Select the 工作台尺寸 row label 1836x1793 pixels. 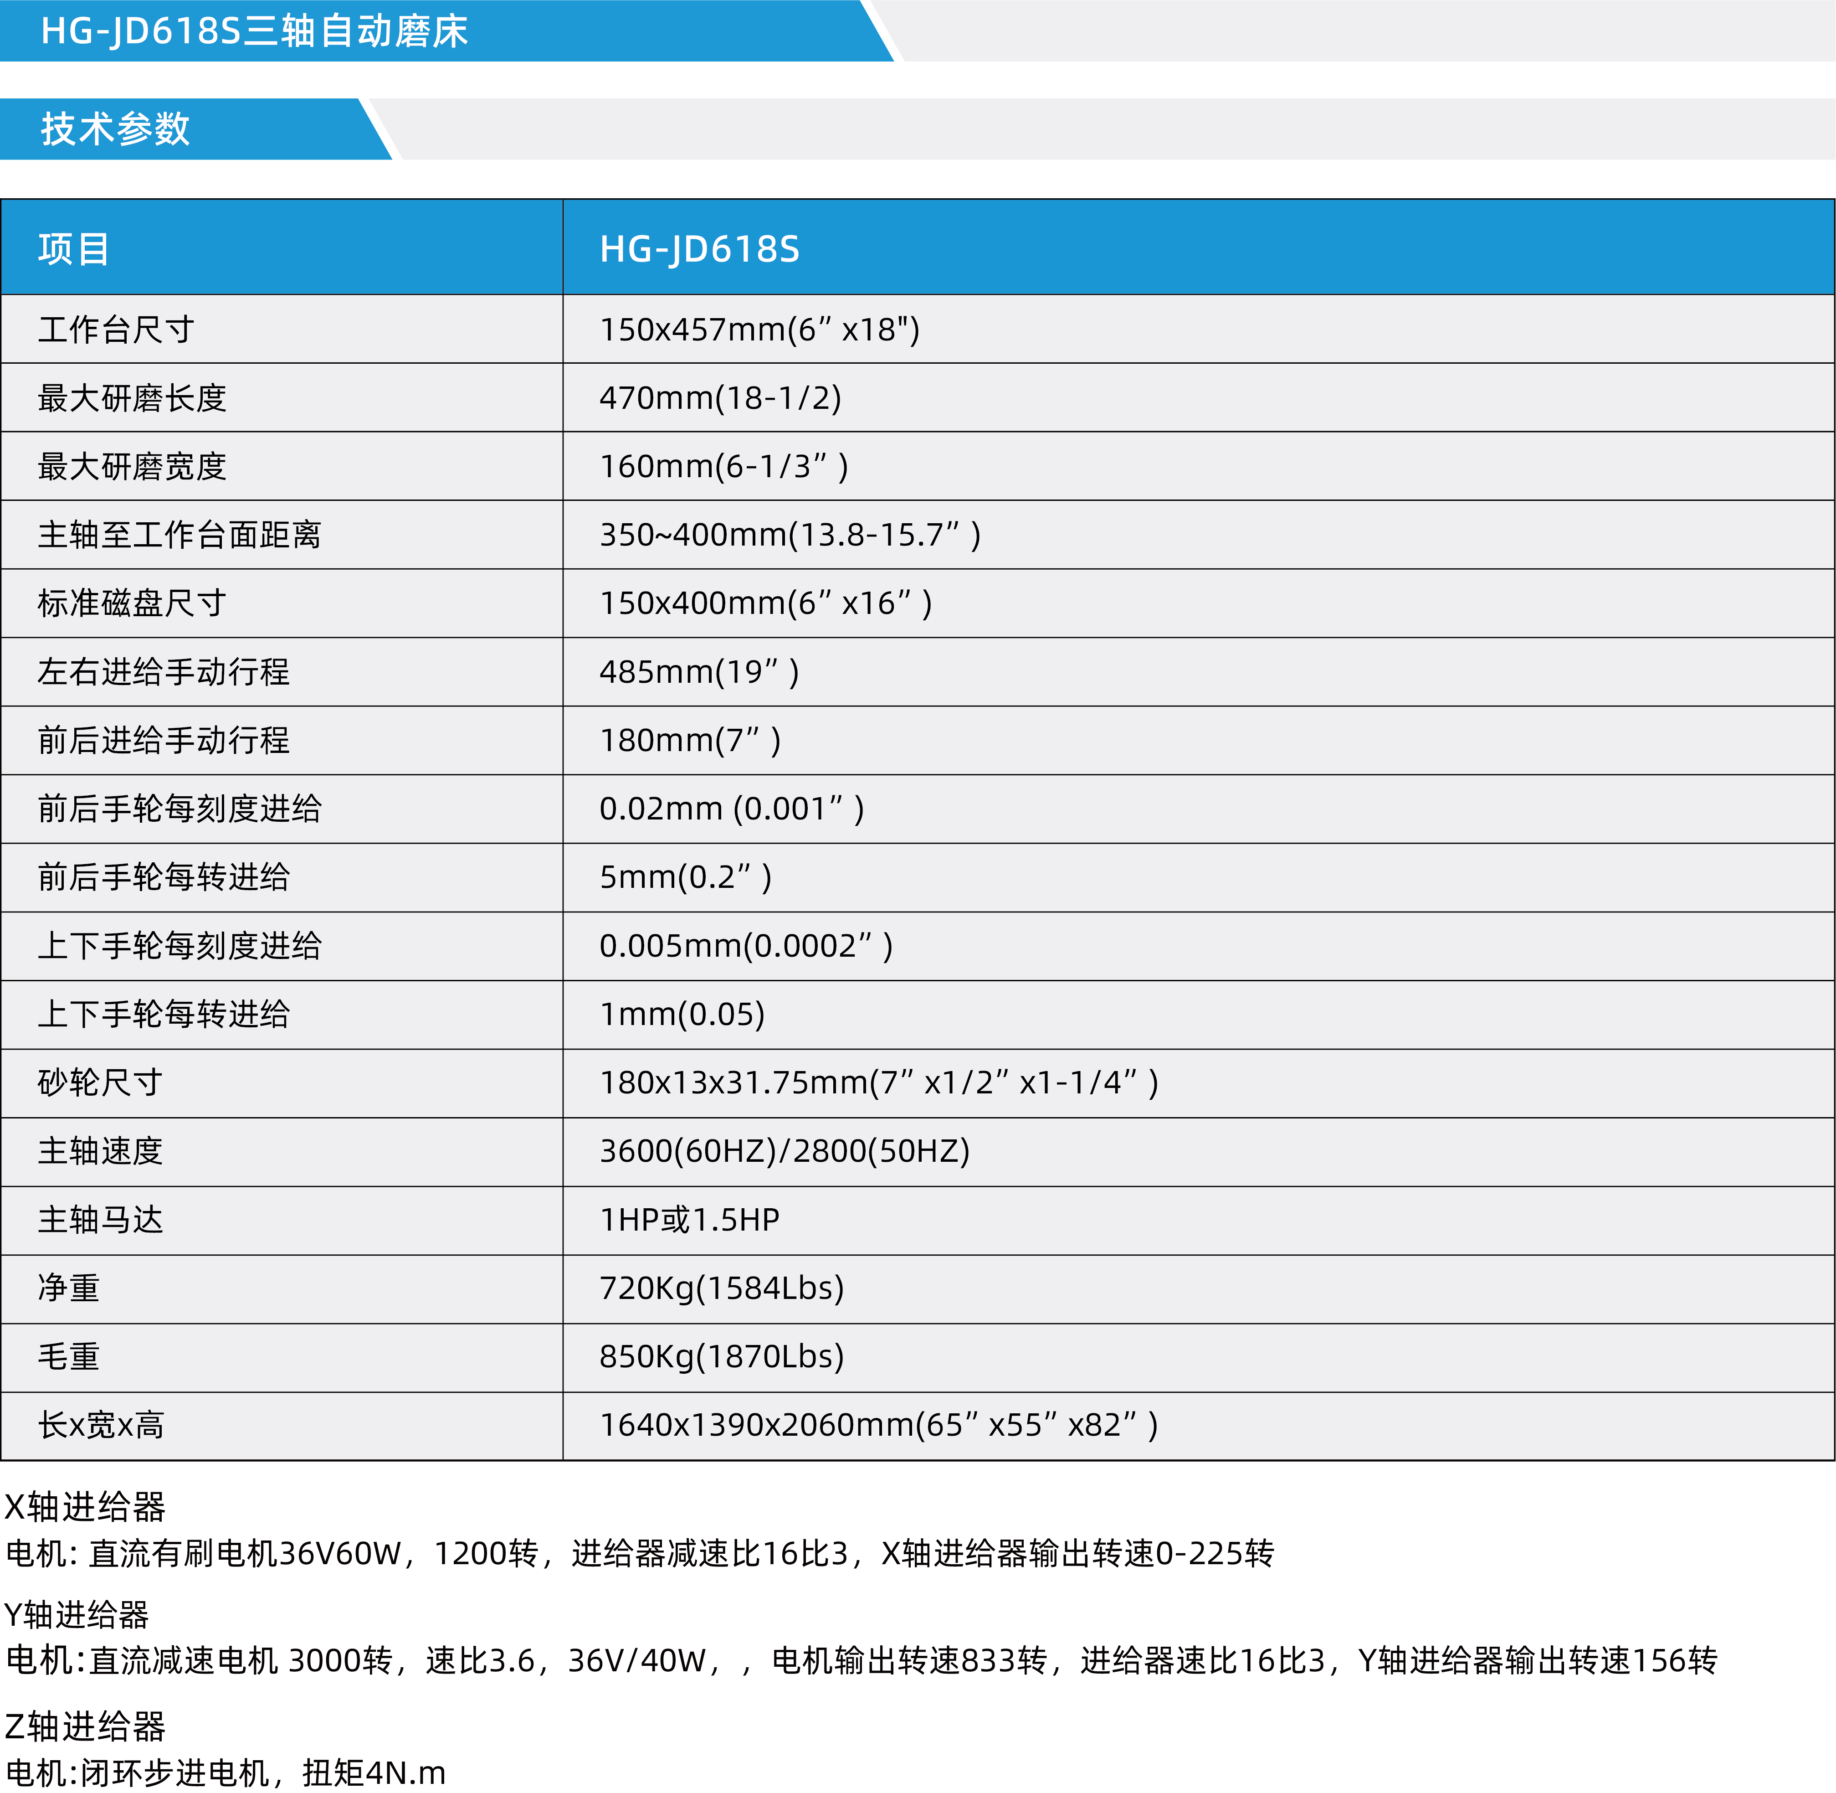116,330
